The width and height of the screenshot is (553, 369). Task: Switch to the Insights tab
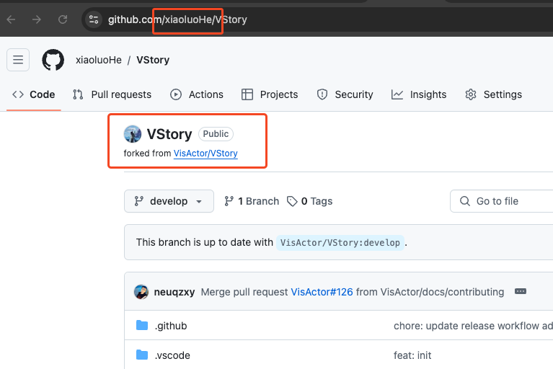(x=419, y=94)
